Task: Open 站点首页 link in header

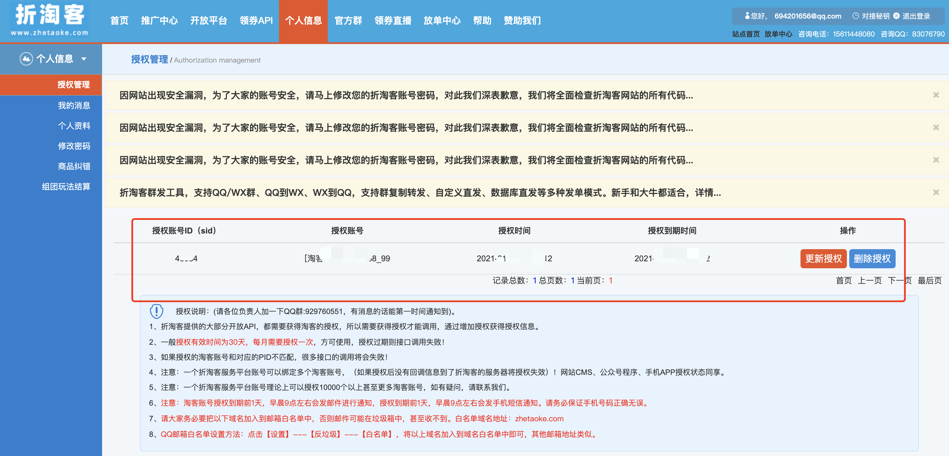Action: pyautogui.click(x=746, y=34)
